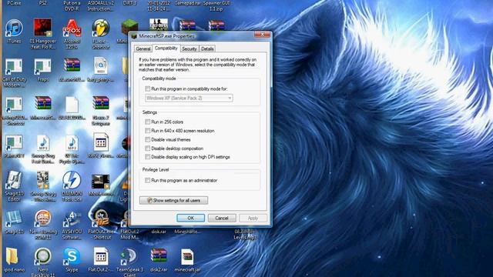Enable Run this program as an administrator
The height and width of the screenshot is (277, 493).
tap(147, 180)
